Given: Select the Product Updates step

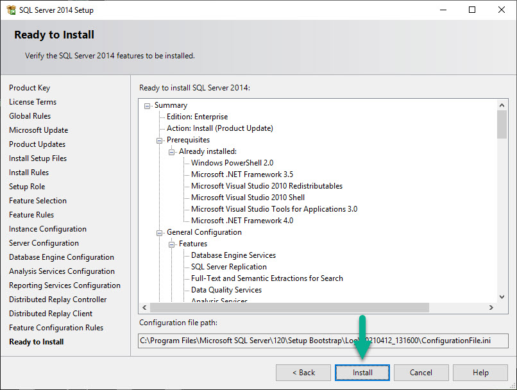Looking at the screenshot, I should coord(37,144).
